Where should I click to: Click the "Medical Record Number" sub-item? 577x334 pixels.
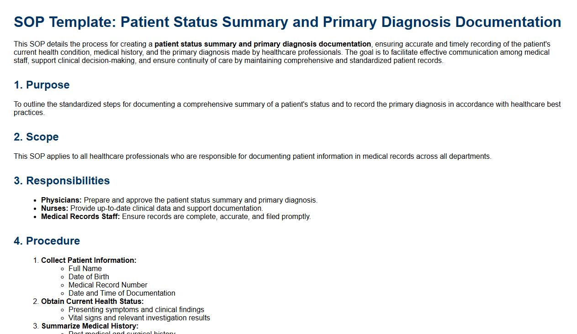108,285
